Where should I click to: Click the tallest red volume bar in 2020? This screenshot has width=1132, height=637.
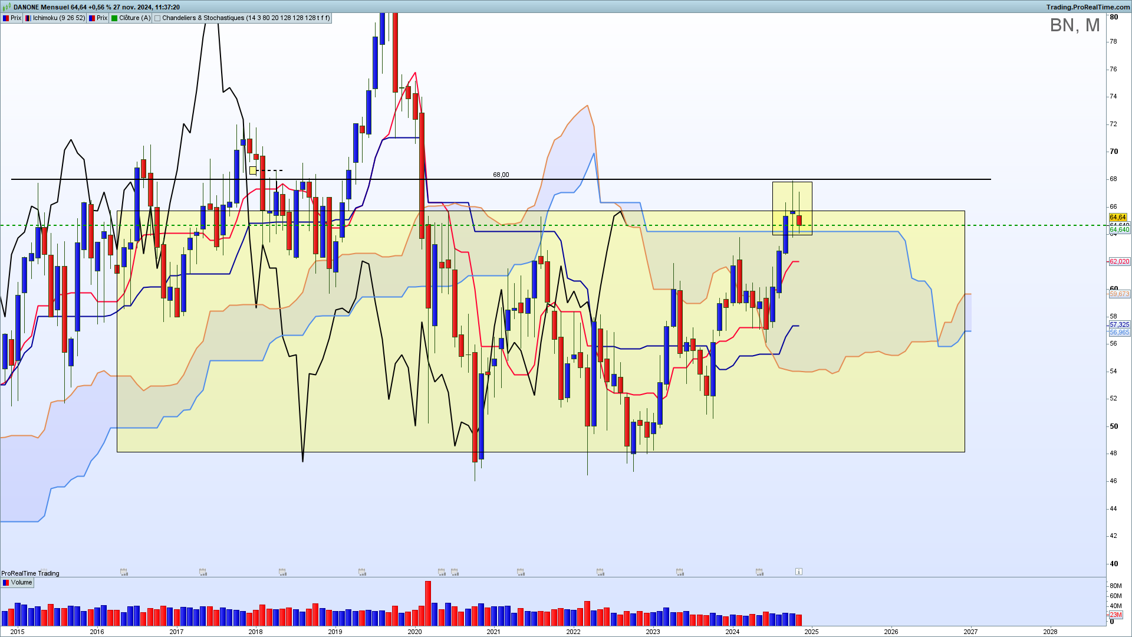coord(428,603)
